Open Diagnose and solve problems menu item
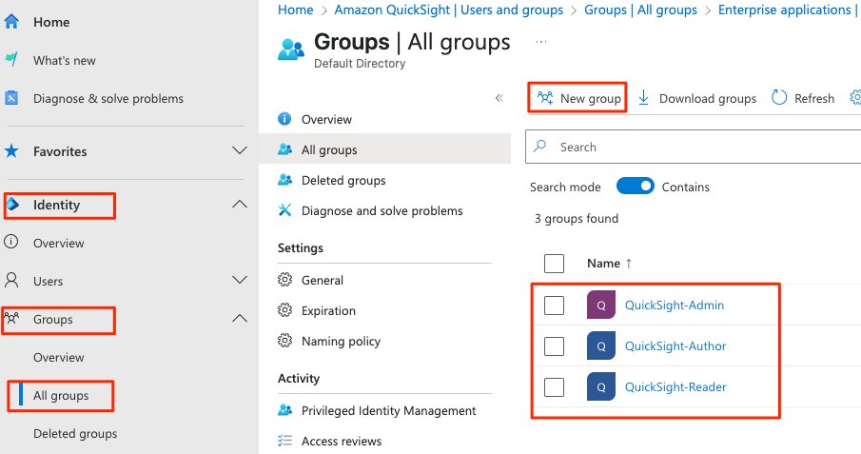Viewport: 861px width, 454px height. pyautogui.click(x=382, y=210)
